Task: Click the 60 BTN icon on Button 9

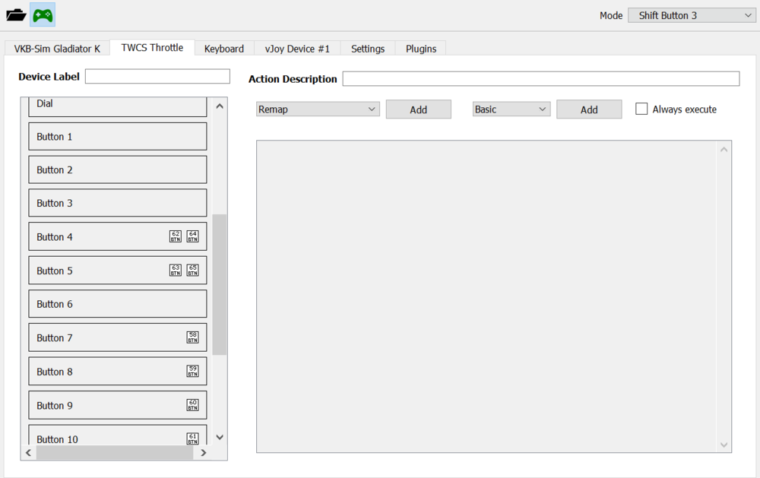Action: pos(193,405)
